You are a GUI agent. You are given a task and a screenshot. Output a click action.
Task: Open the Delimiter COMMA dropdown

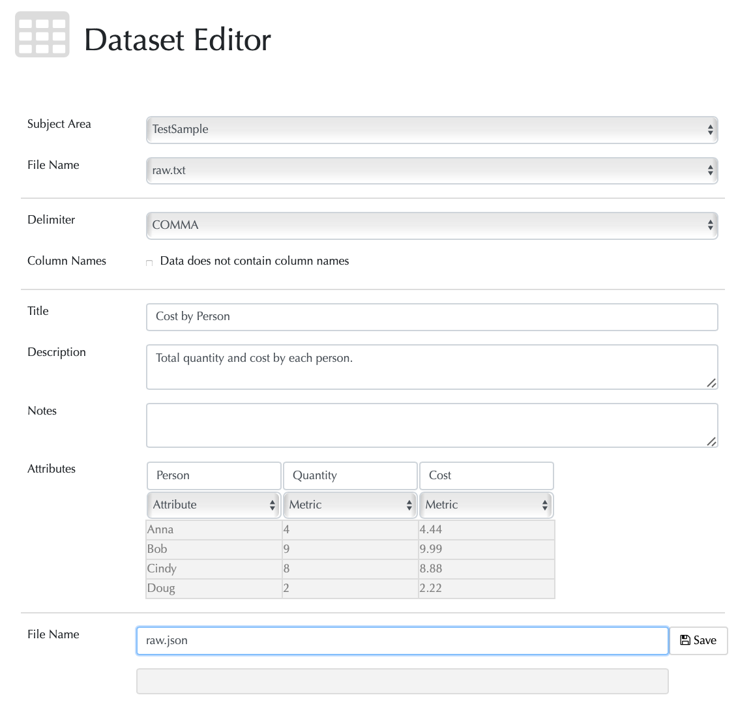point(432,225)
